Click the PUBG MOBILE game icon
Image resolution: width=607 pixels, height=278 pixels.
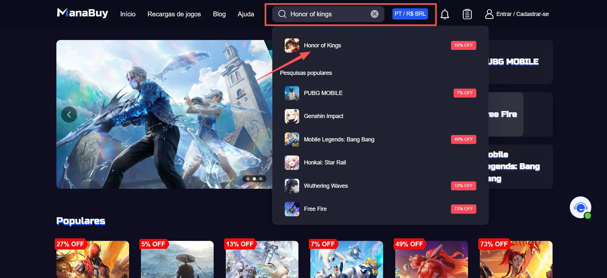292,93
